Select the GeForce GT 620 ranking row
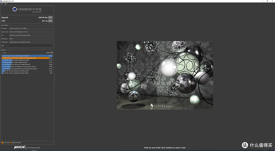 pyautogui.click(x=27, y=71)
